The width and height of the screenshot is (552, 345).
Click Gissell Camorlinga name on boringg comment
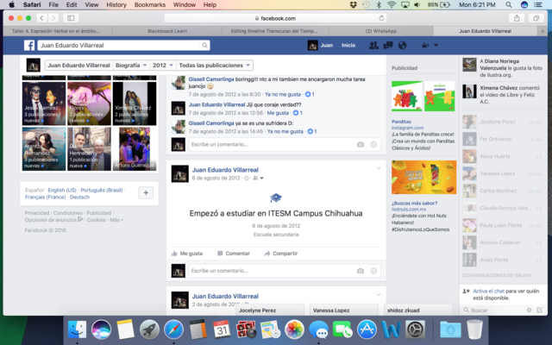tap(211, 79)
